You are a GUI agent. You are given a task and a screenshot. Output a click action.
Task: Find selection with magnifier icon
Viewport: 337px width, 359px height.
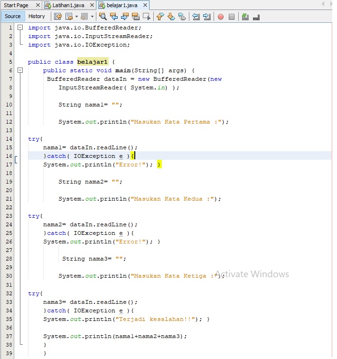click(x=103, y=17)
